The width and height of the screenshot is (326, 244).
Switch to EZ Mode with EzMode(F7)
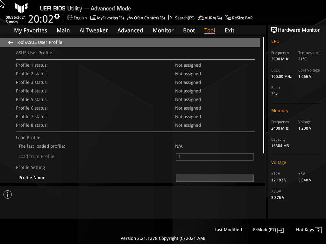point(268,230)
